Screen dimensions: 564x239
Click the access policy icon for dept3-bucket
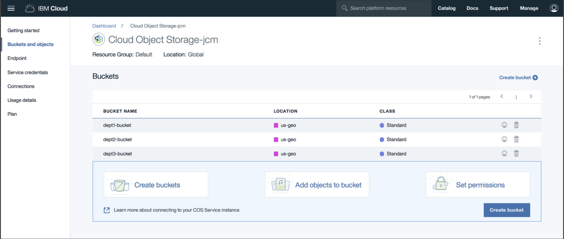504,153
